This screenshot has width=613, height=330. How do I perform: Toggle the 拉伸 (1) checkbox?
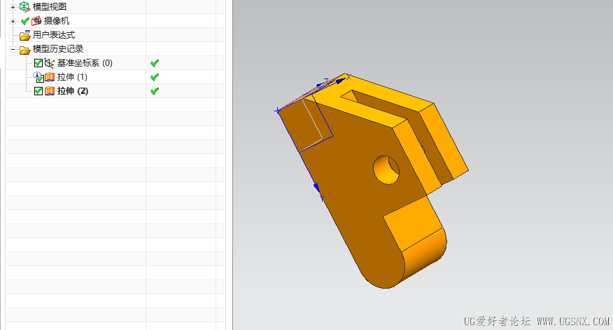click(x=39, y=78)
